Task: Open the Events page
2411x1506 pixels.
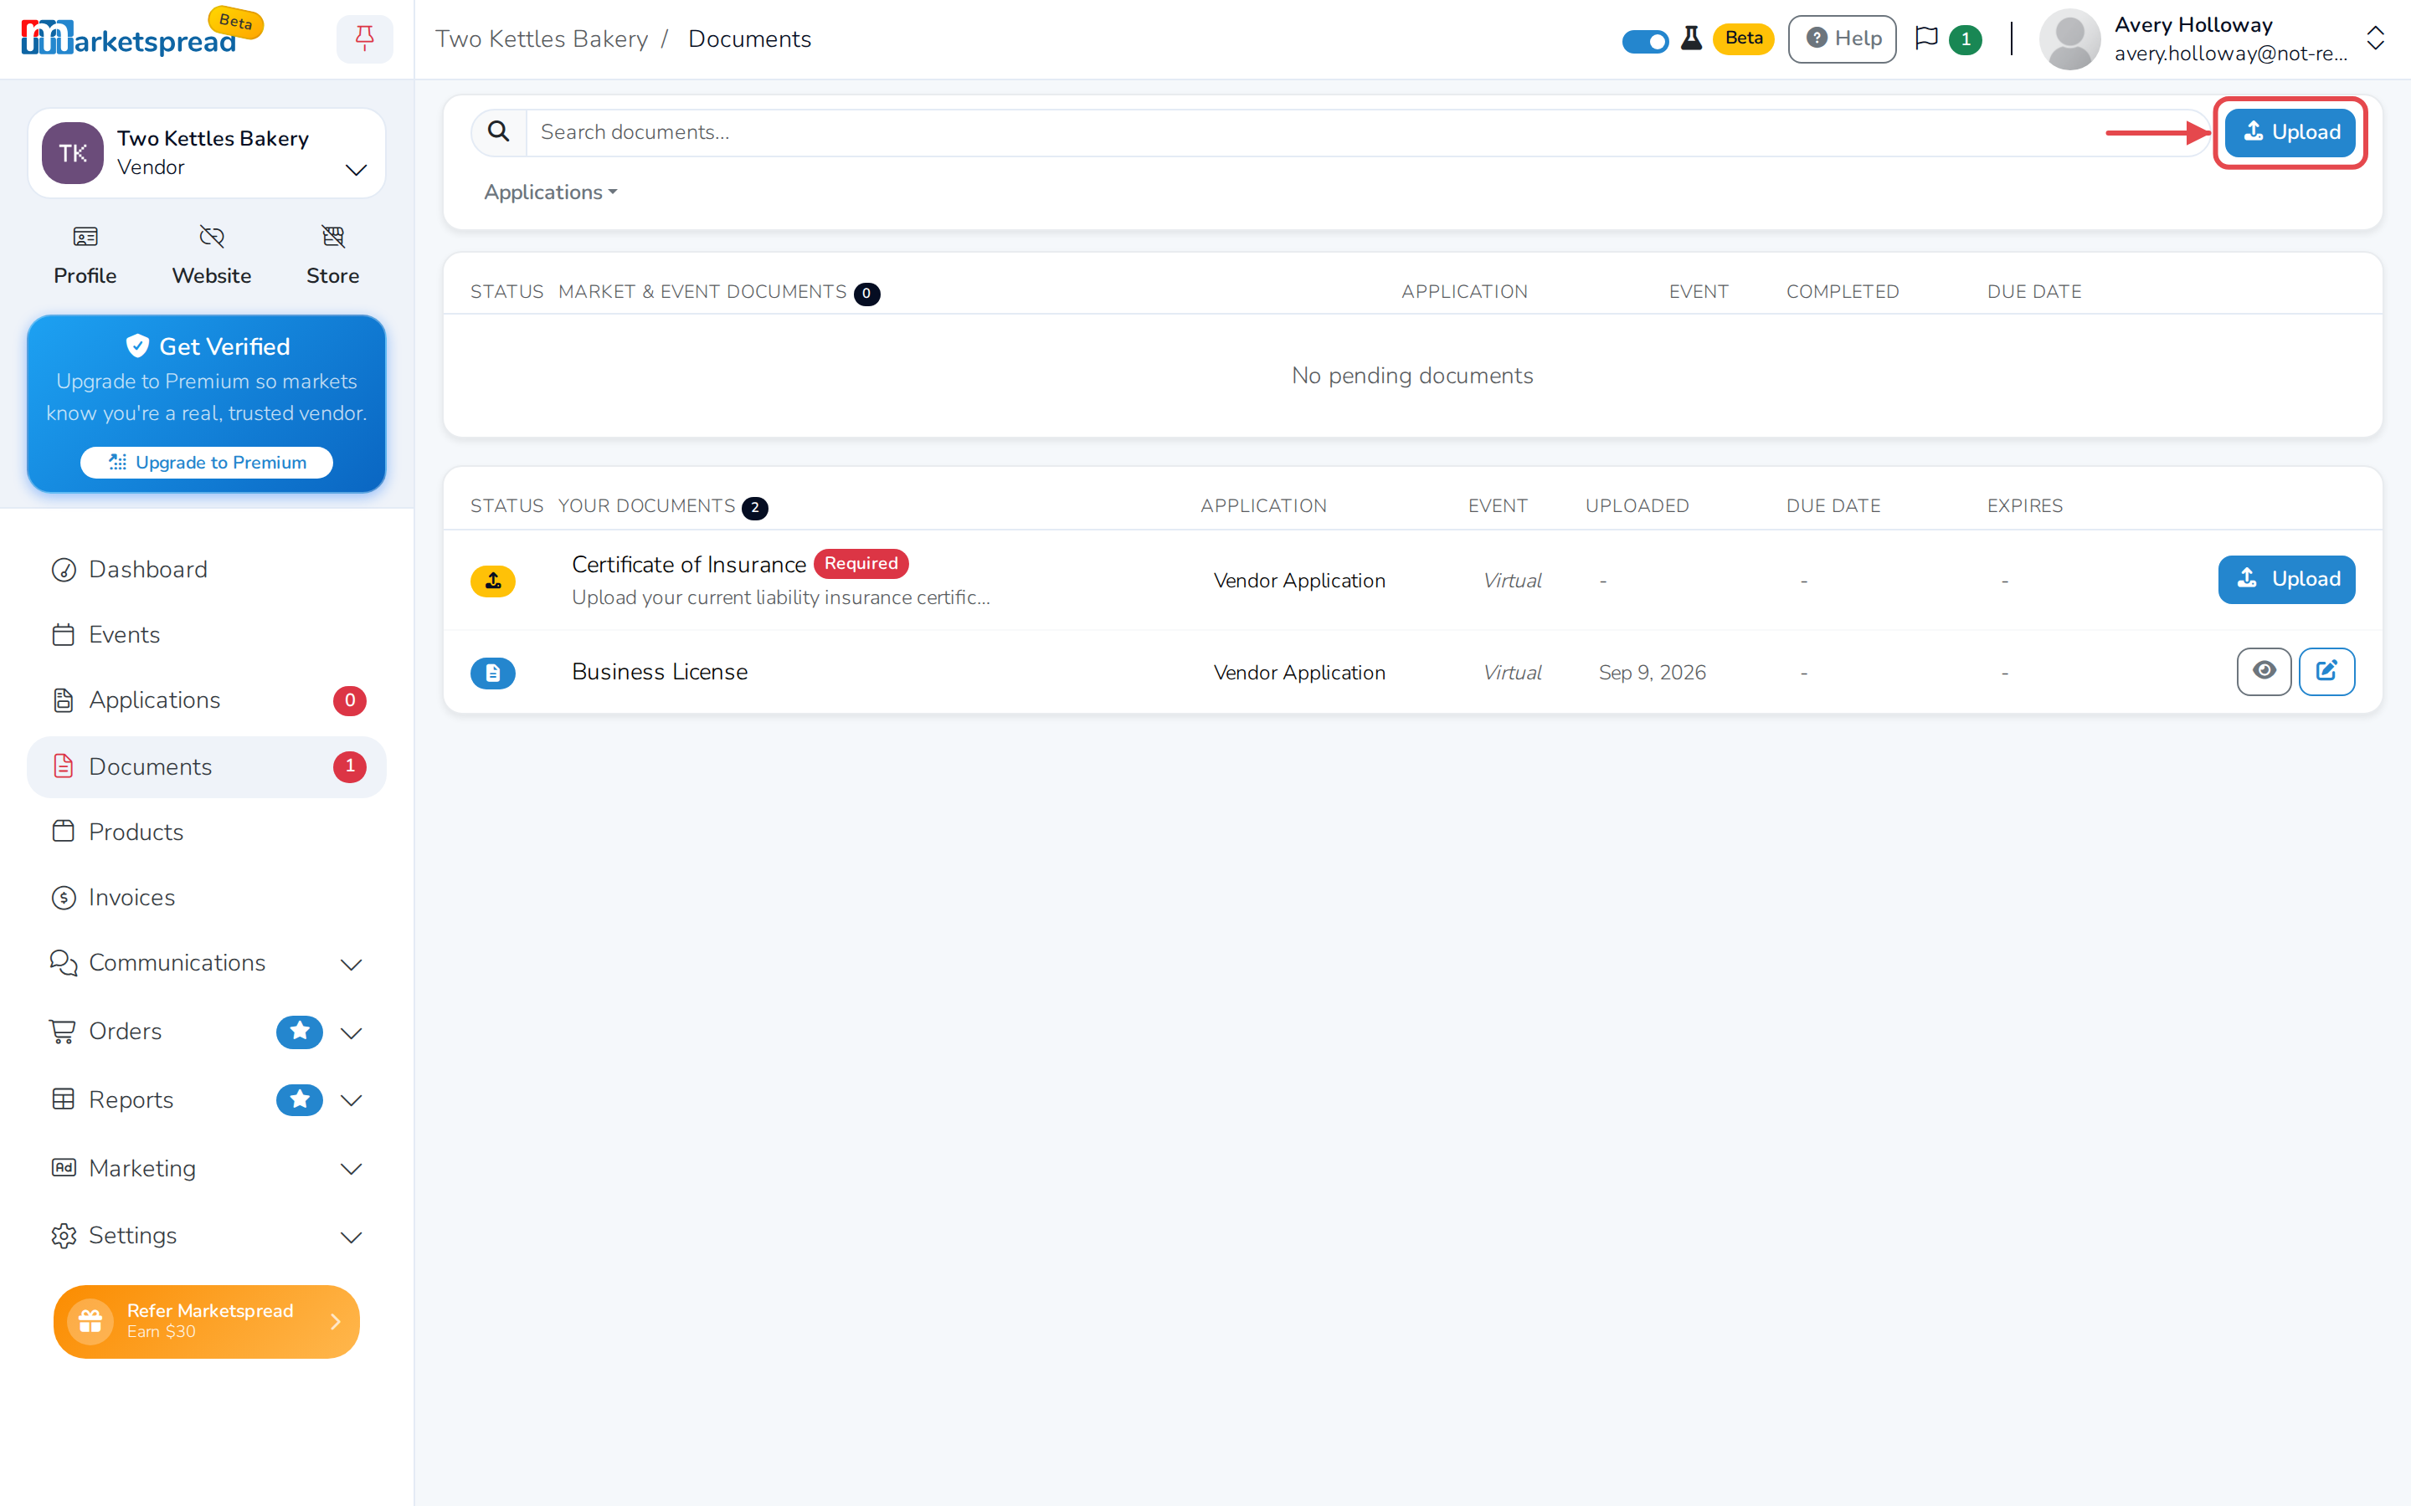Action: pos(206,636)
